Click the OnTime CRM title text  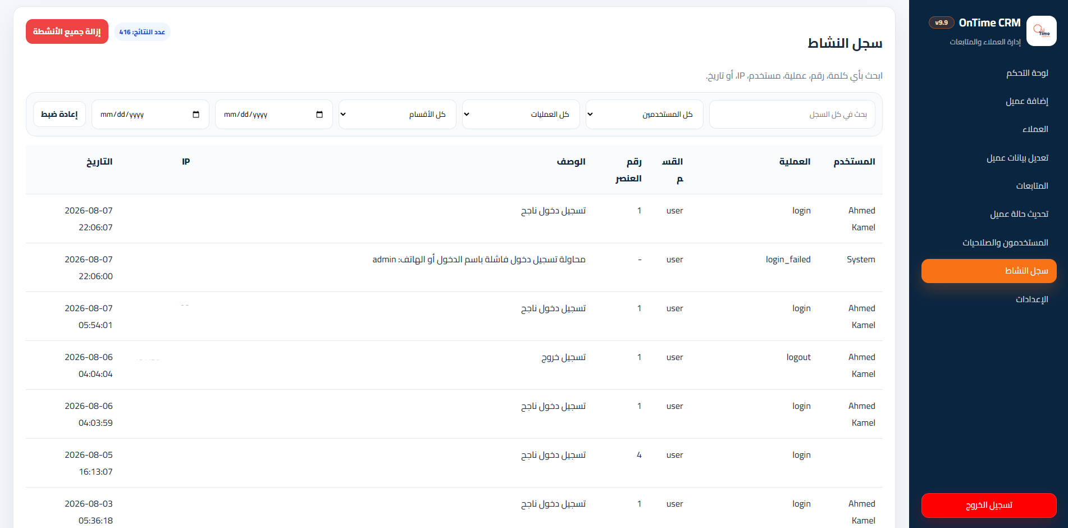pyautogui.click(x=989, y=23)
